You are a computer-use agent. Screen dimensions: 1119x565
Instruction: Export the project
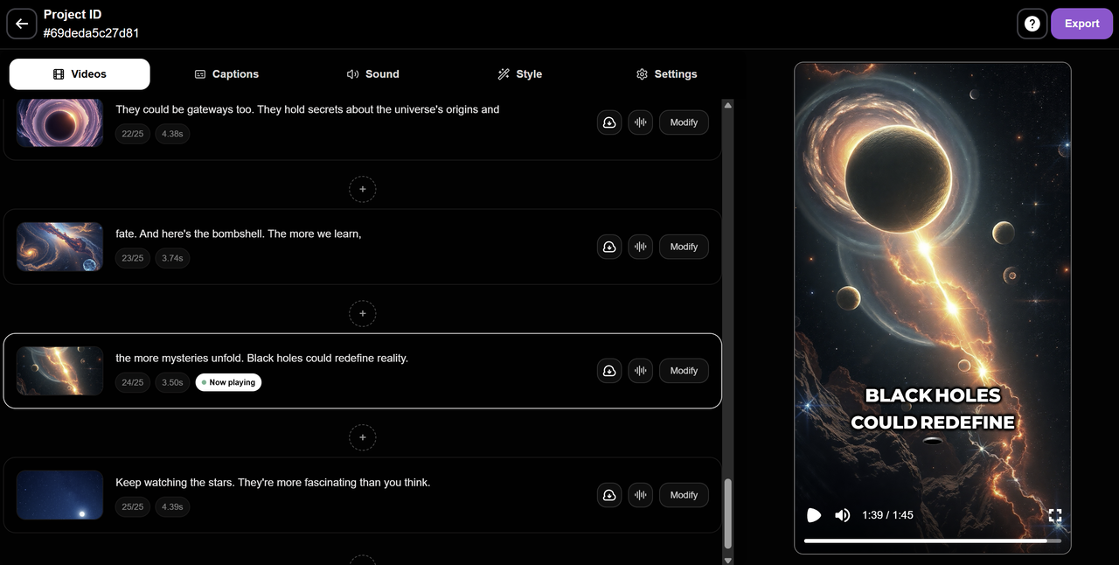pyautogui.click(x=1081, y=24)
